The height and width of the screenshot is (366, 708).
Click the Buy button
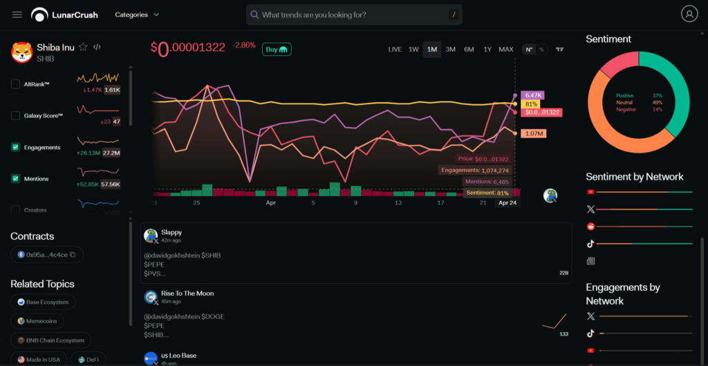coord(277,50)
